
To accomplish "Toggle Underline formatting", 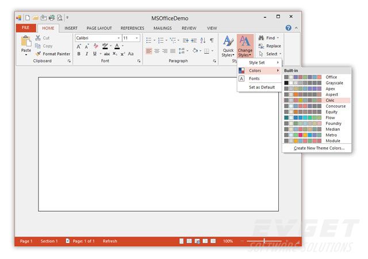I will 95,54.
